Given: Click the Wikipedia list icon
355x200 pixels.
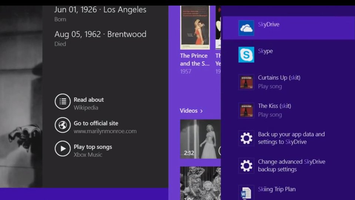Looking at the screenshot, I should [63, 101].
